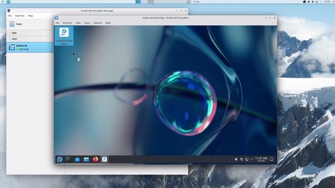
Task: Select the Fedora 40 running VM entry
Action: tap(30, 48)
